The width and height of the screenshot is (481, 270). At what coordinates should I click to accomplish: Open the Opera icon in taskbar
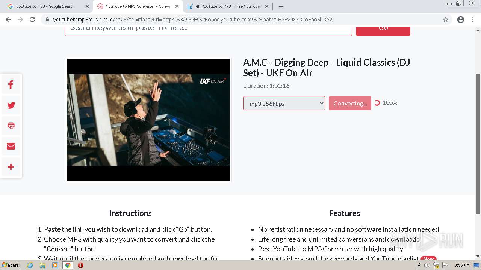[x=80, y=265]
